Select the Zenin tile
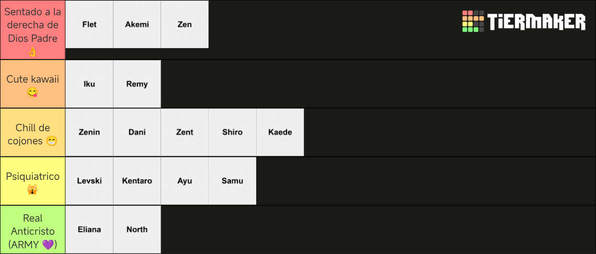 89,132
